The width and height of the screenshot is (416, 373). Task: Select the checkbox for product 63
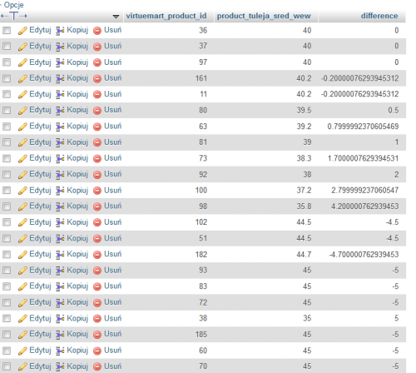point(7,127)
